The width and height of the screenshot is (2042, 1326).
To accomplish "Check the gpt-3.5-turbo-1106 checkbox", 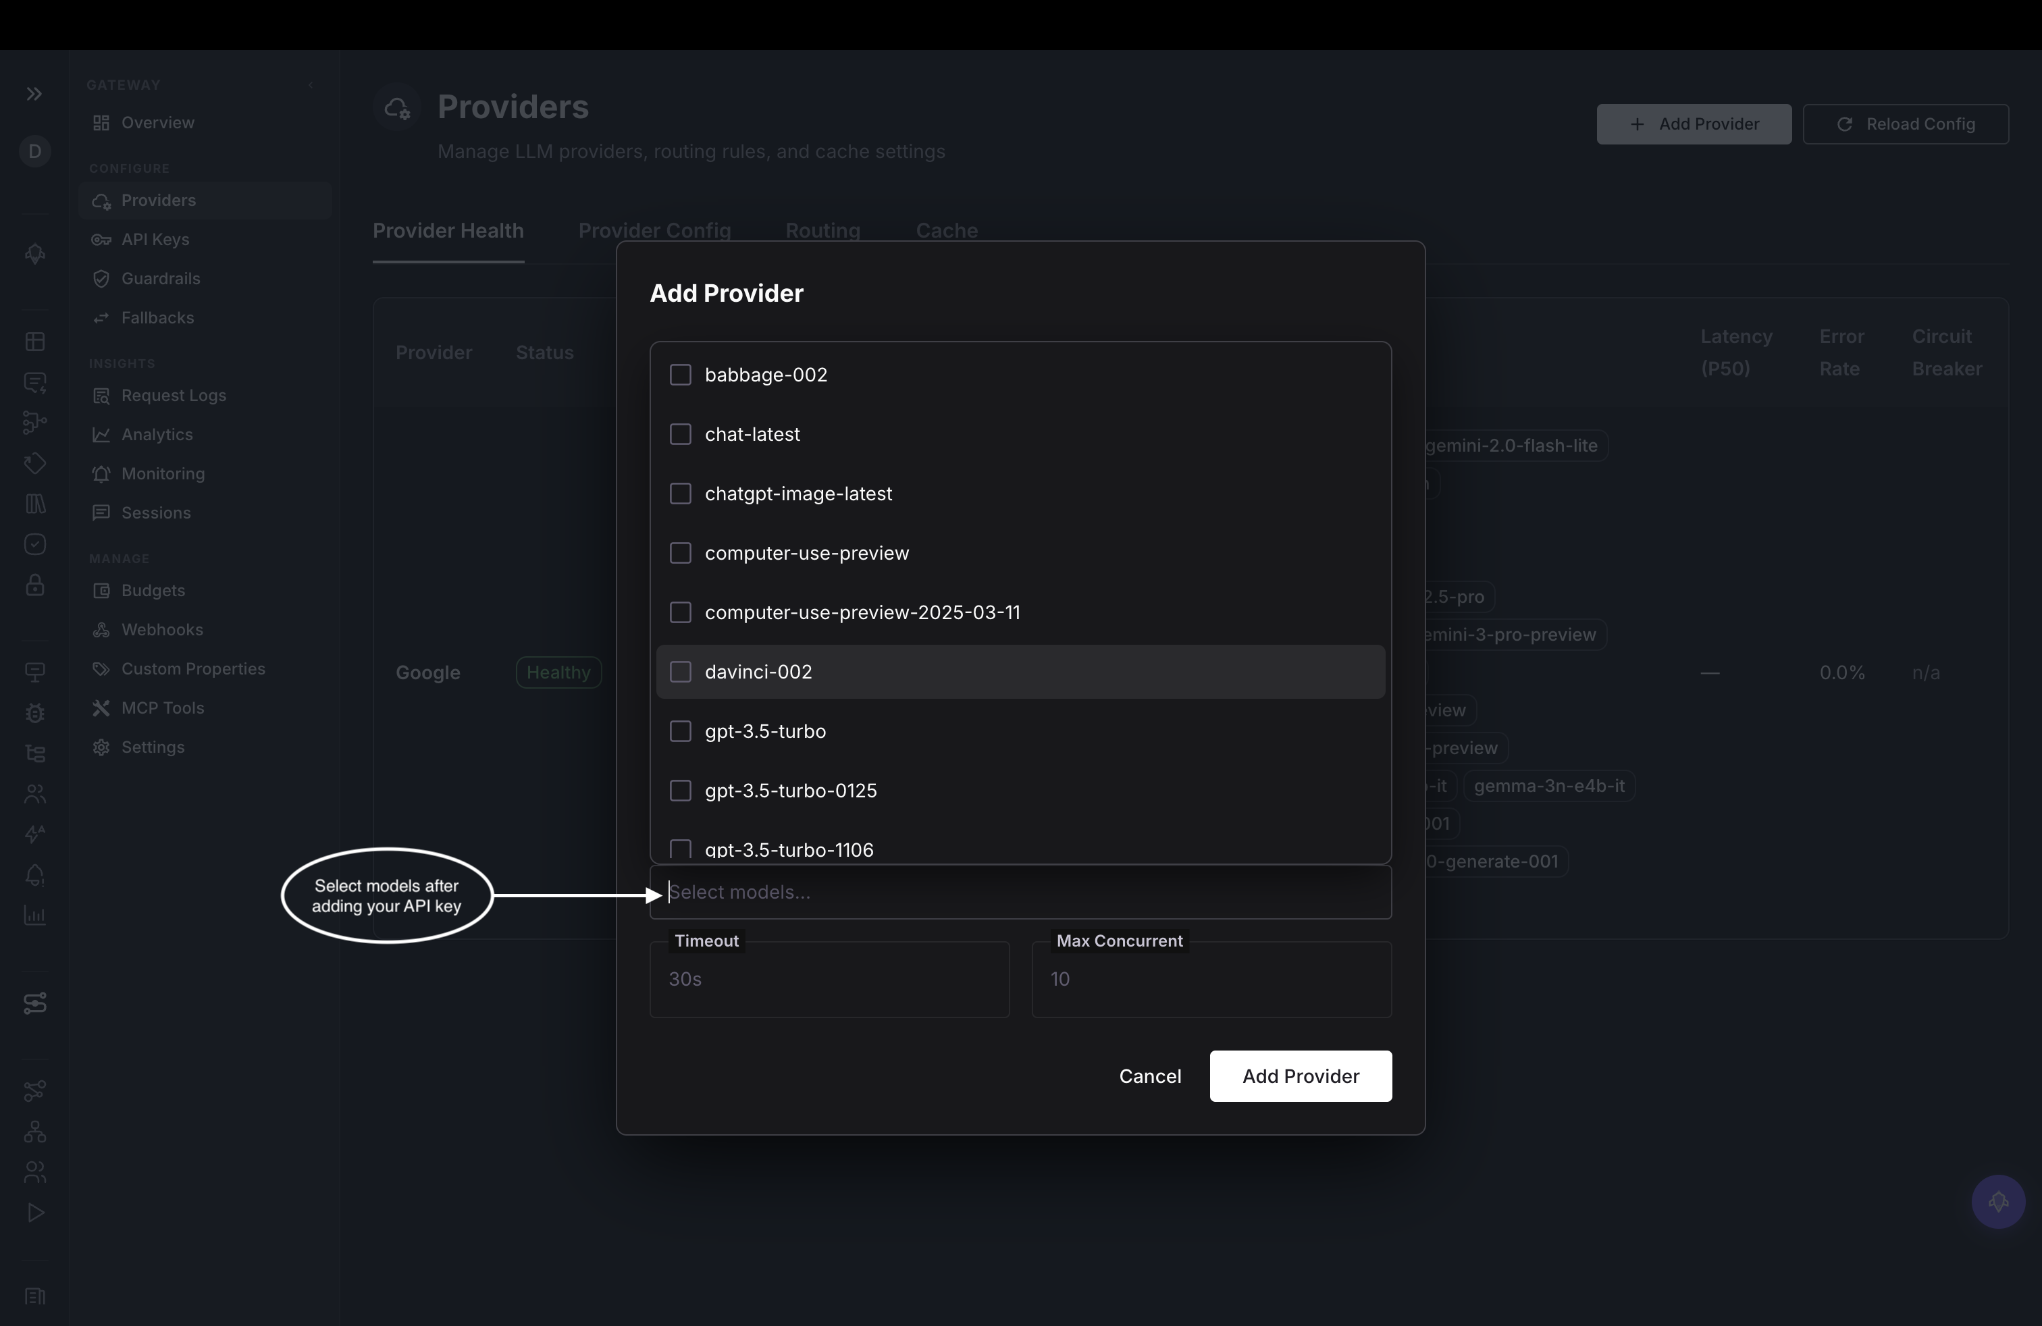I will click(681, 850).
